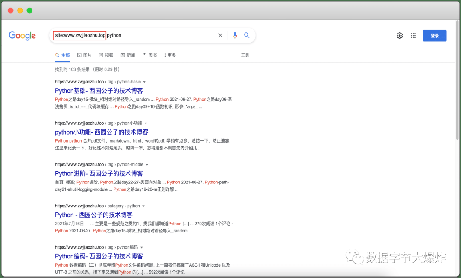Start voice search with the microphone icon
This screenshot has height=278, width=461.
coord(235,35)
